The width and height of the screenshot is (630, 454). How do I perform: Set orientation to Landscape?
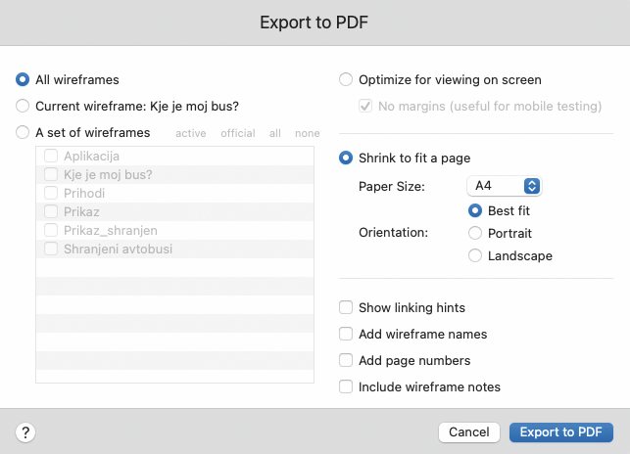tap(475, 255)
